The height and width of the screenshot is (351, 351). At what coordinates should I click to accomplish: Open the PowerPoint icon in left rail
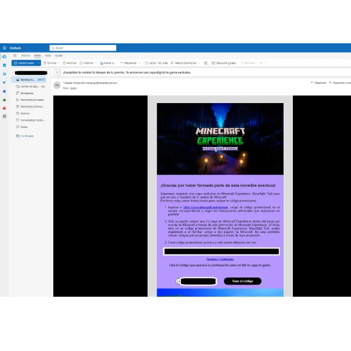[4, 108]
